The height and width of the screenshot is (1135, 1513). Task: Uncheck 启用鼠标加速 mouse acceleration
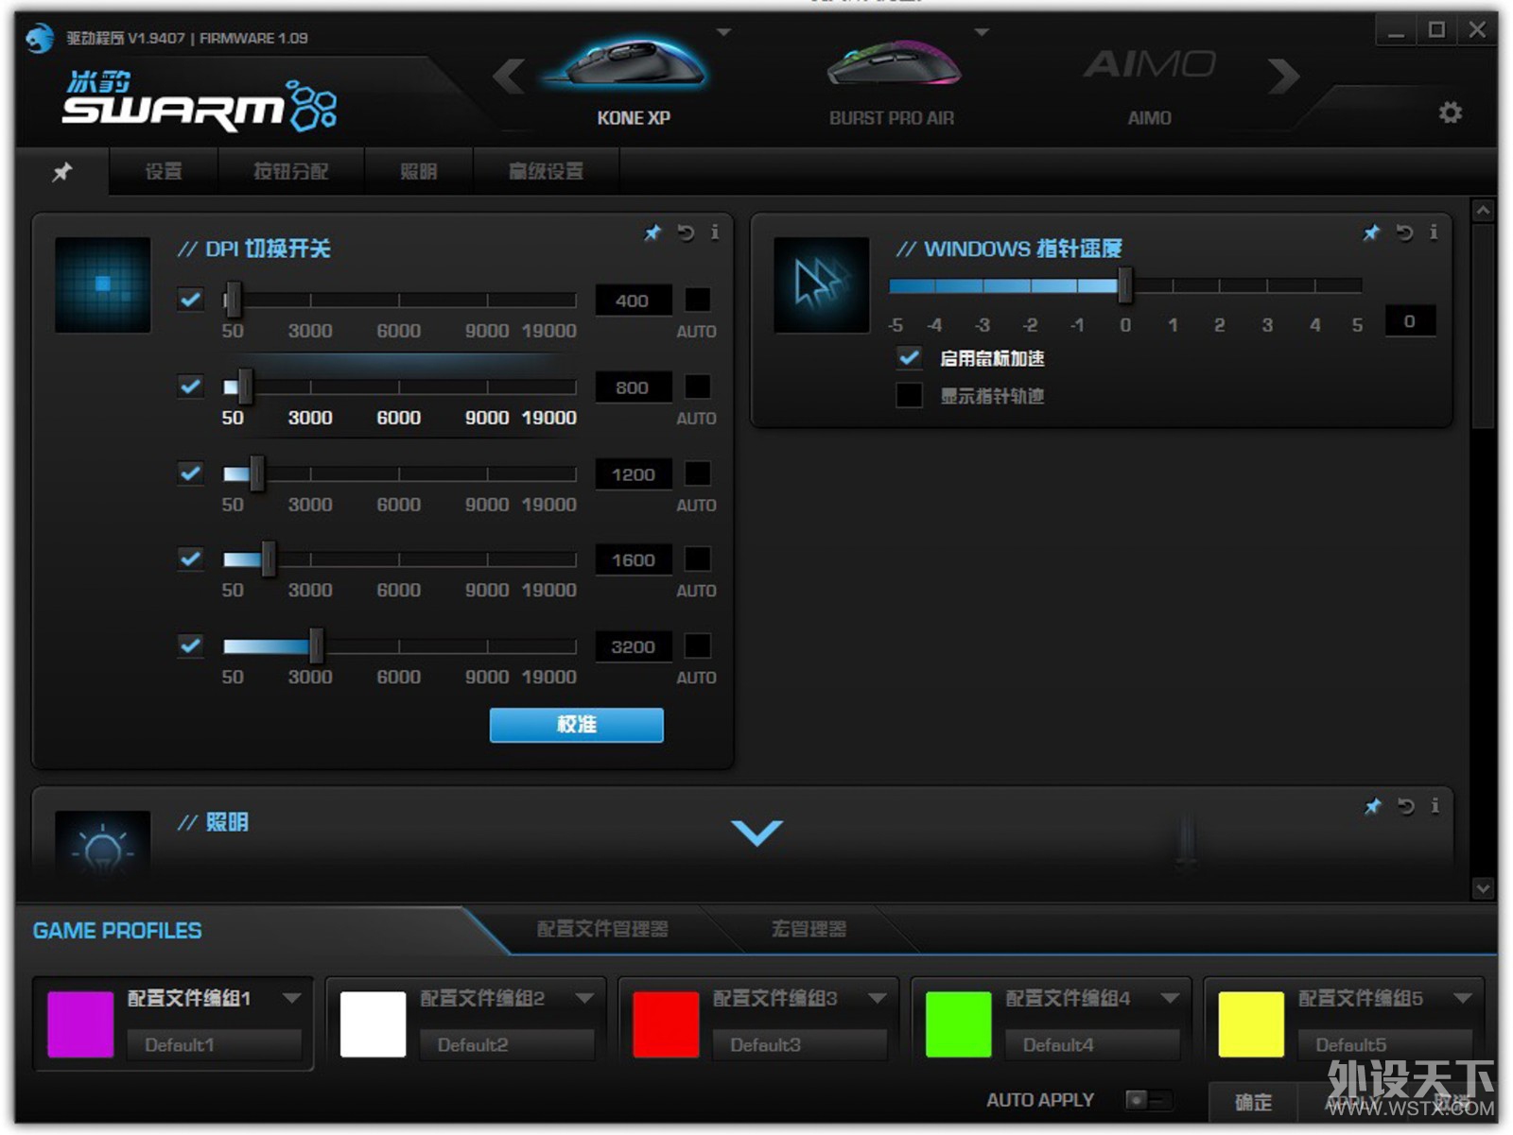(x=909, y=358)
